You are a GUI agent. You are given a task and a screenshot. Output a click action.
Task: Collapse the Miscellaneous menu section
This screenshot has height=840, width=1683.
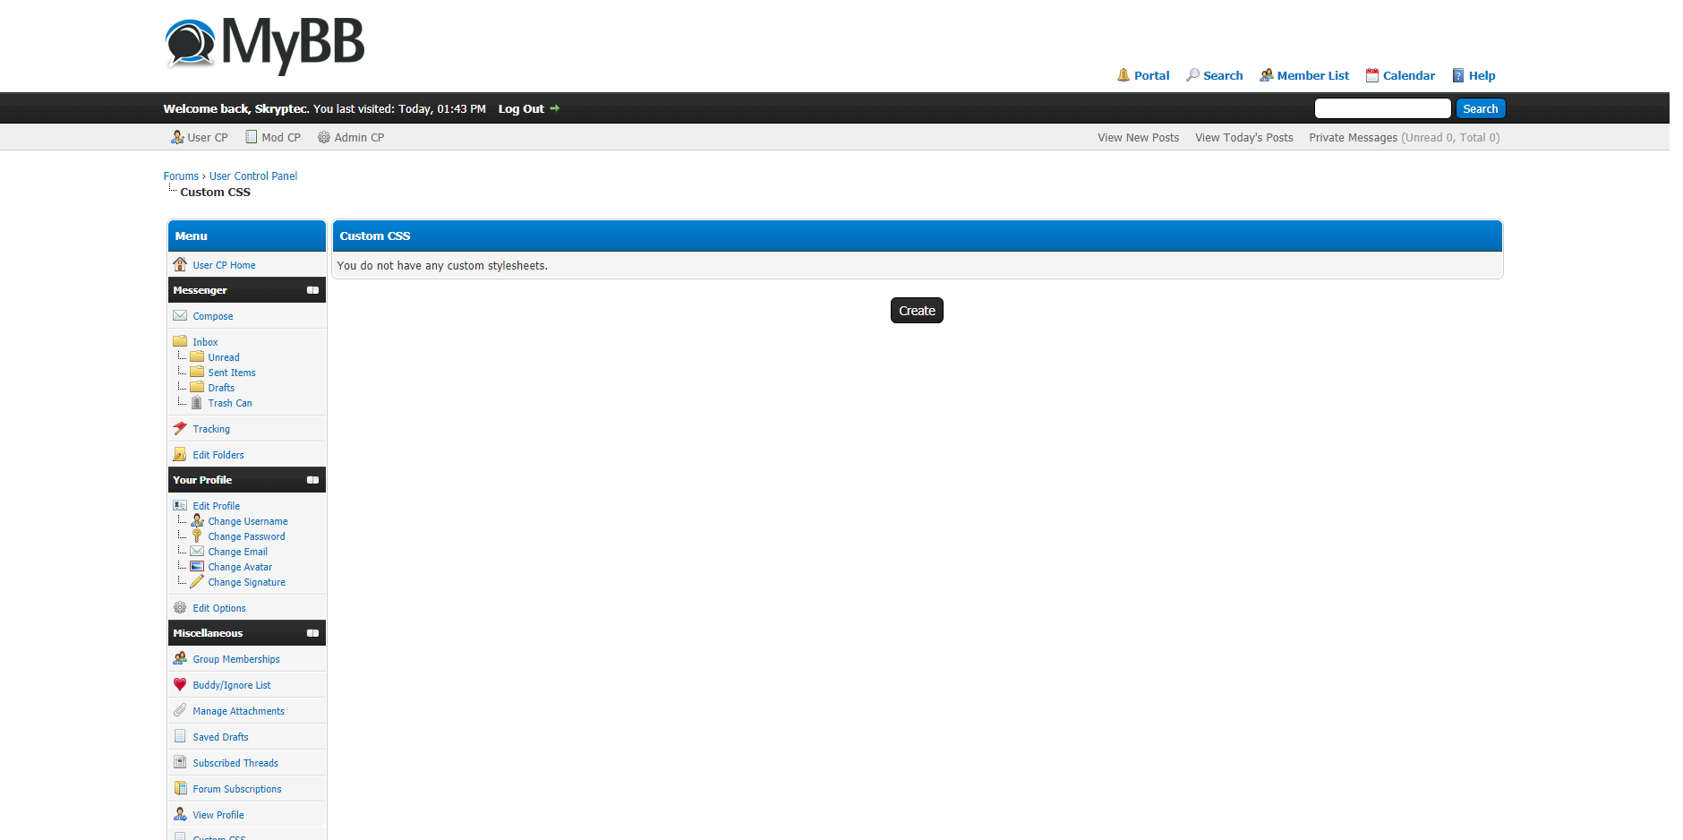pos(312,633)
